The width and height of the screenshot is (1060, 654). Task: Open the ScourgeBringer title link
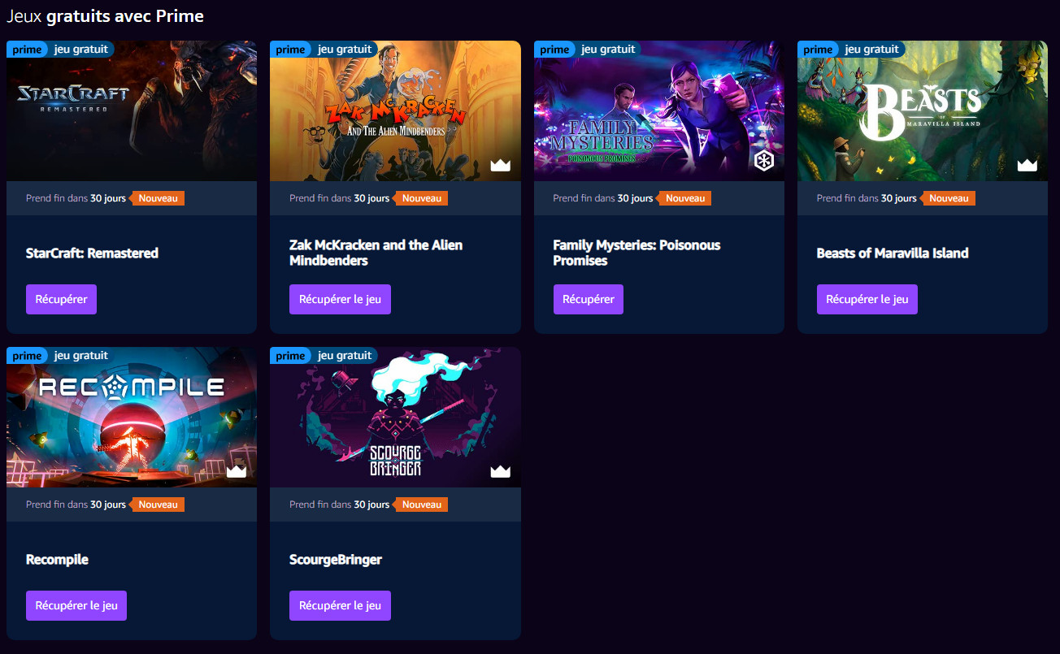click(x=336, y=560)
